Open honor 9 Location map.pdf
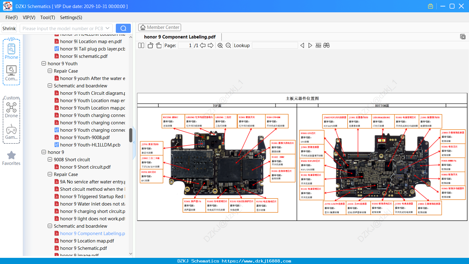Image resolution: width=469 pixels, height=264 pixels. click(87, 241)
